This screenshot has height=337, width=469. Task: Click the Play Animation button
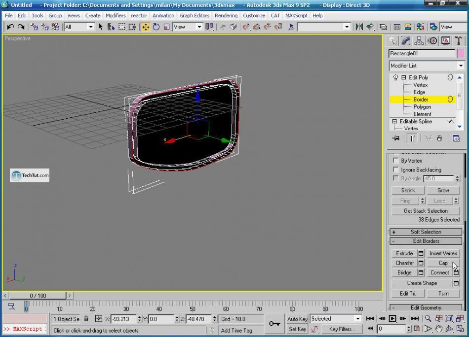(x=392, y=318)
